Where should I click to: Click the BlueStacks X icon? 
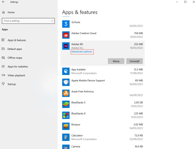coord(66,115)
